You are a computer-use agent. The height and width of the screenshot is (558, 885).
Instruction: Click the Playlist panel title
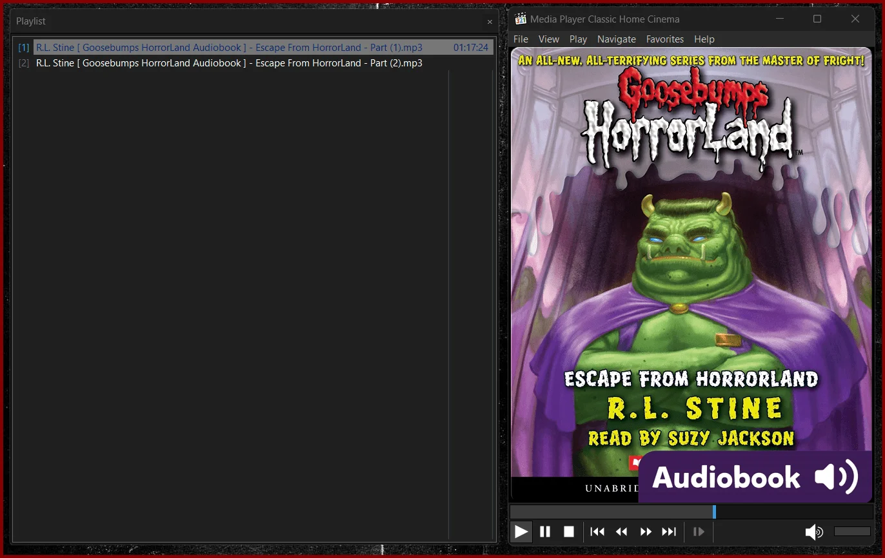point(31,21)
